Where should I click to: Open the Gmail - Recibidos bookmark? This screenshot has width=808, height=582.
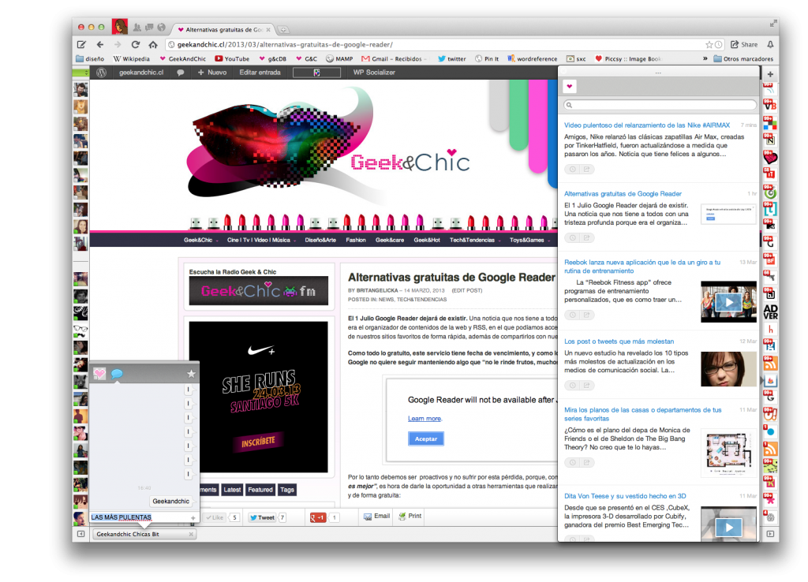click(392, 58)
